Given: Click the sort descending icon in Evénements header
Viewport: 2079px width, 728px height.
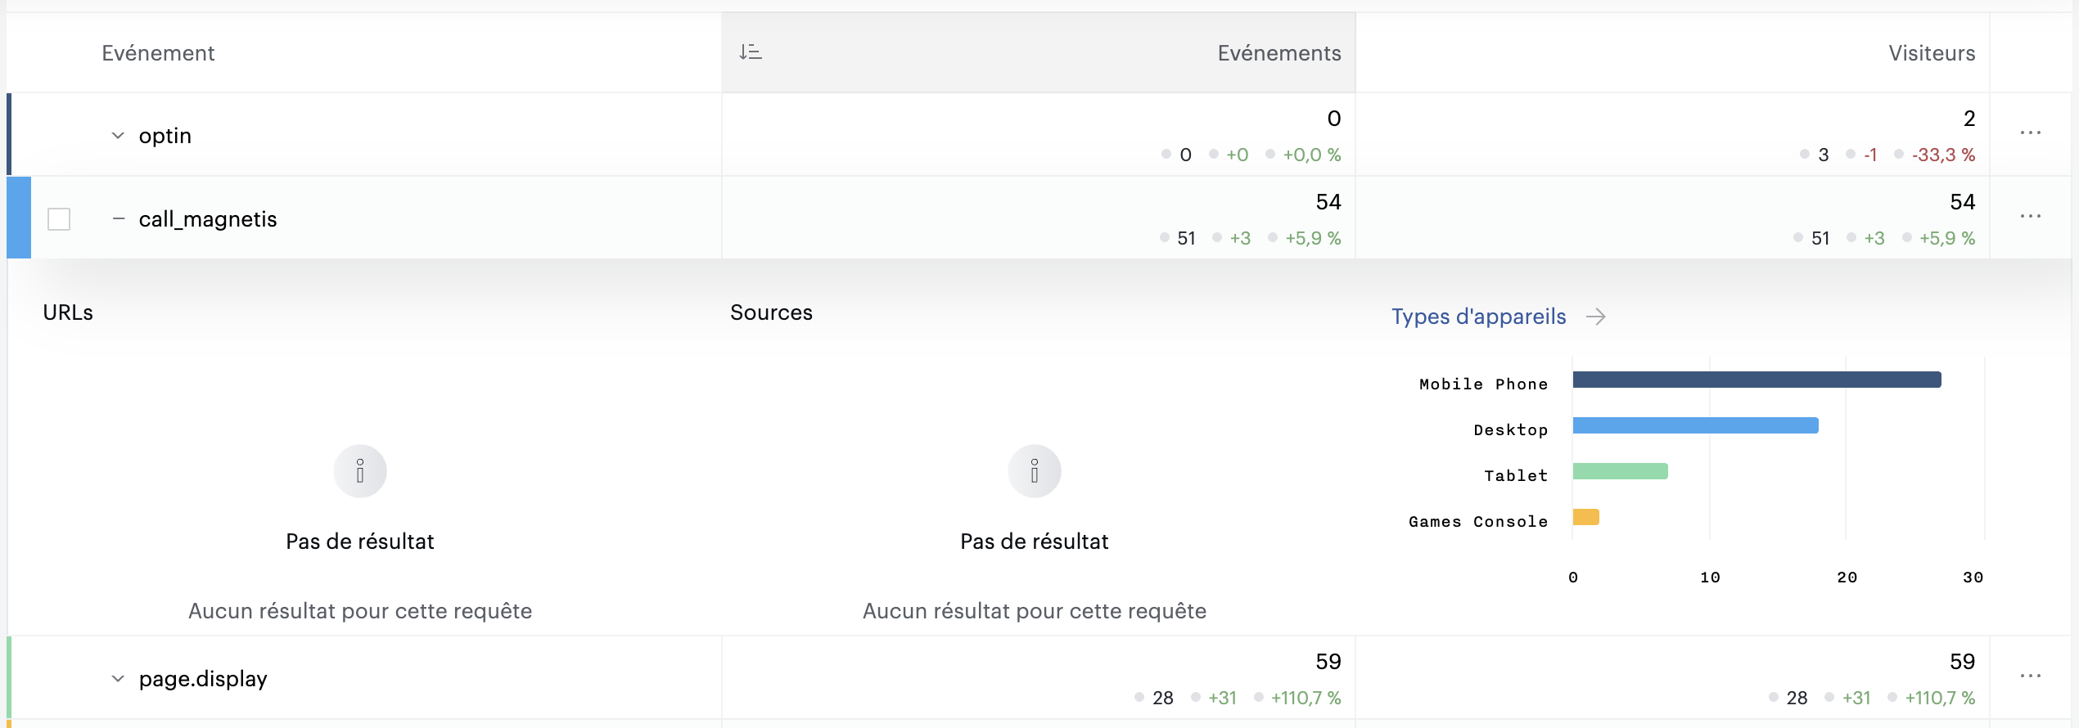Looking at the screenshot, I should click(x=750, y=52).
